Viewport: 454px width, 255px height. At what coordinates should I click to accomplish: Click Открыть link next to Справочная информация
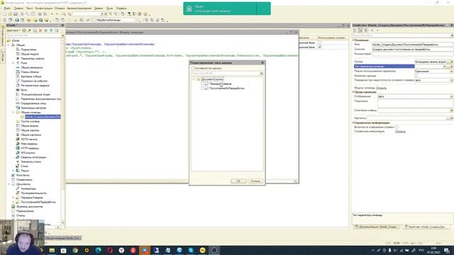coord(400,132)
